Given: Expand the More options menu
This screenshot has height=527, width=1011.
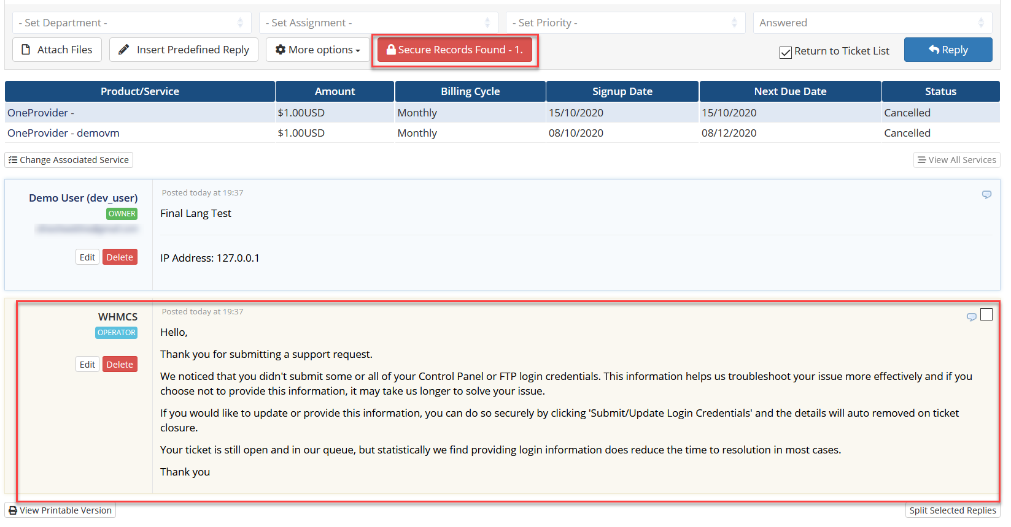Looking at the screenshot, I should tap(317, 50).
